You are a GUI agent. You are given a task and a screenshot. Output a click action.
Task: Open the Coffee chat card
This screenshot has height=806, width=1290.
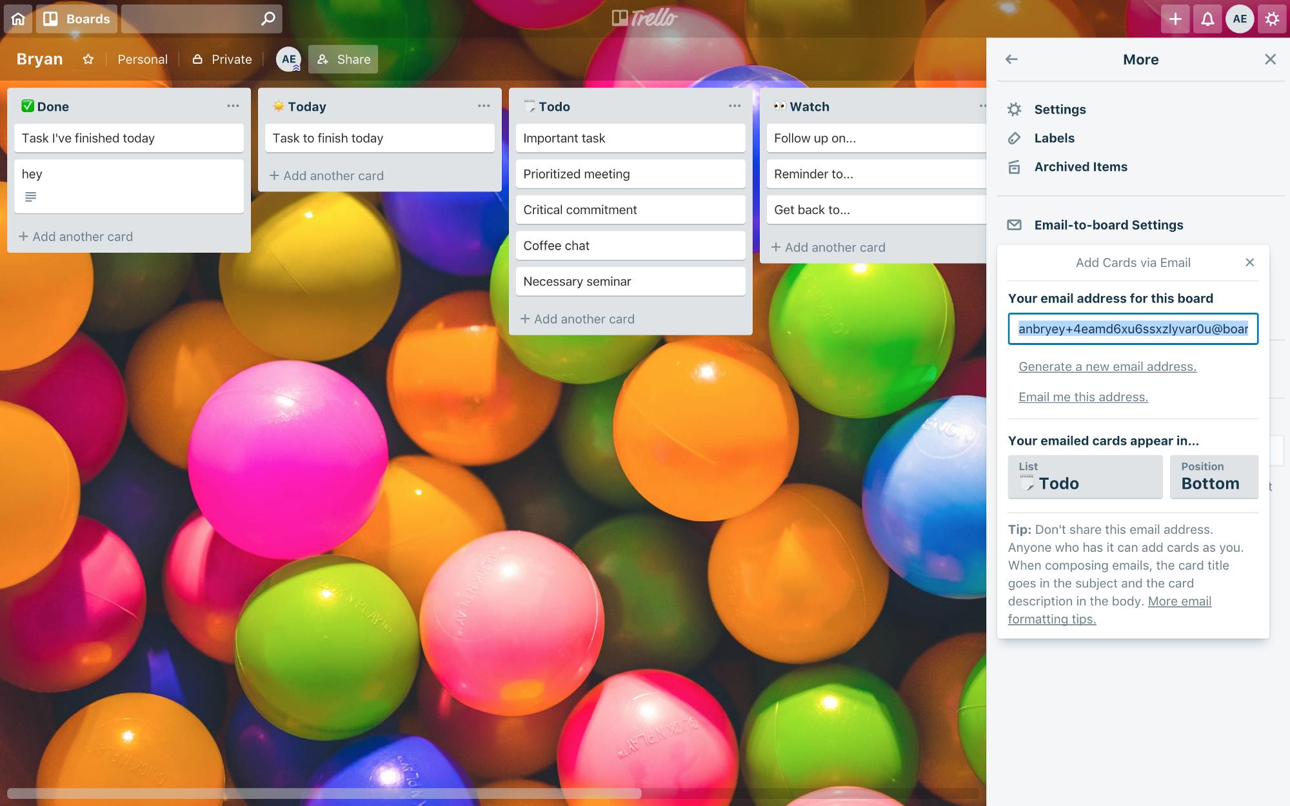(631, 246)
